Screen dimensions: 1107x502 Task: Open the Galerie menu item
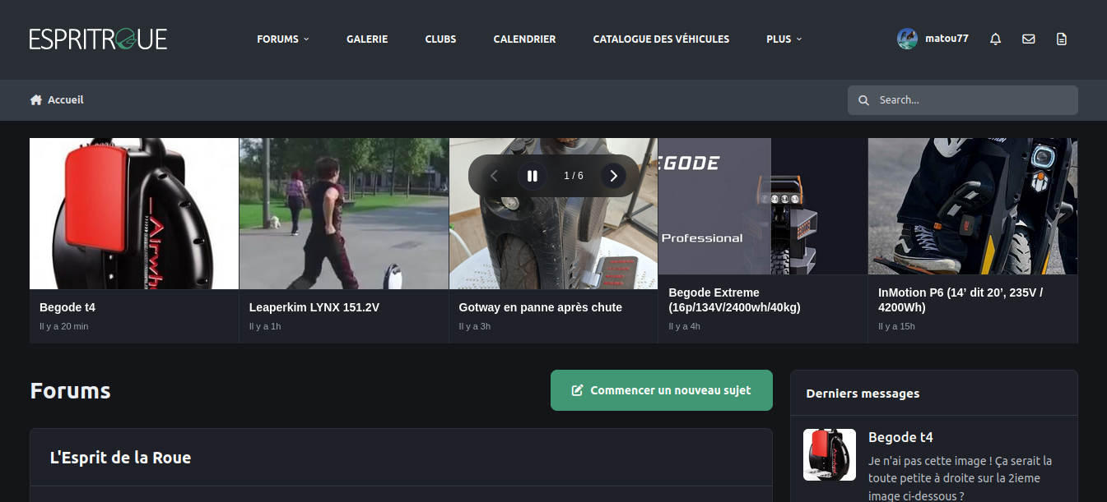point(367,39)
